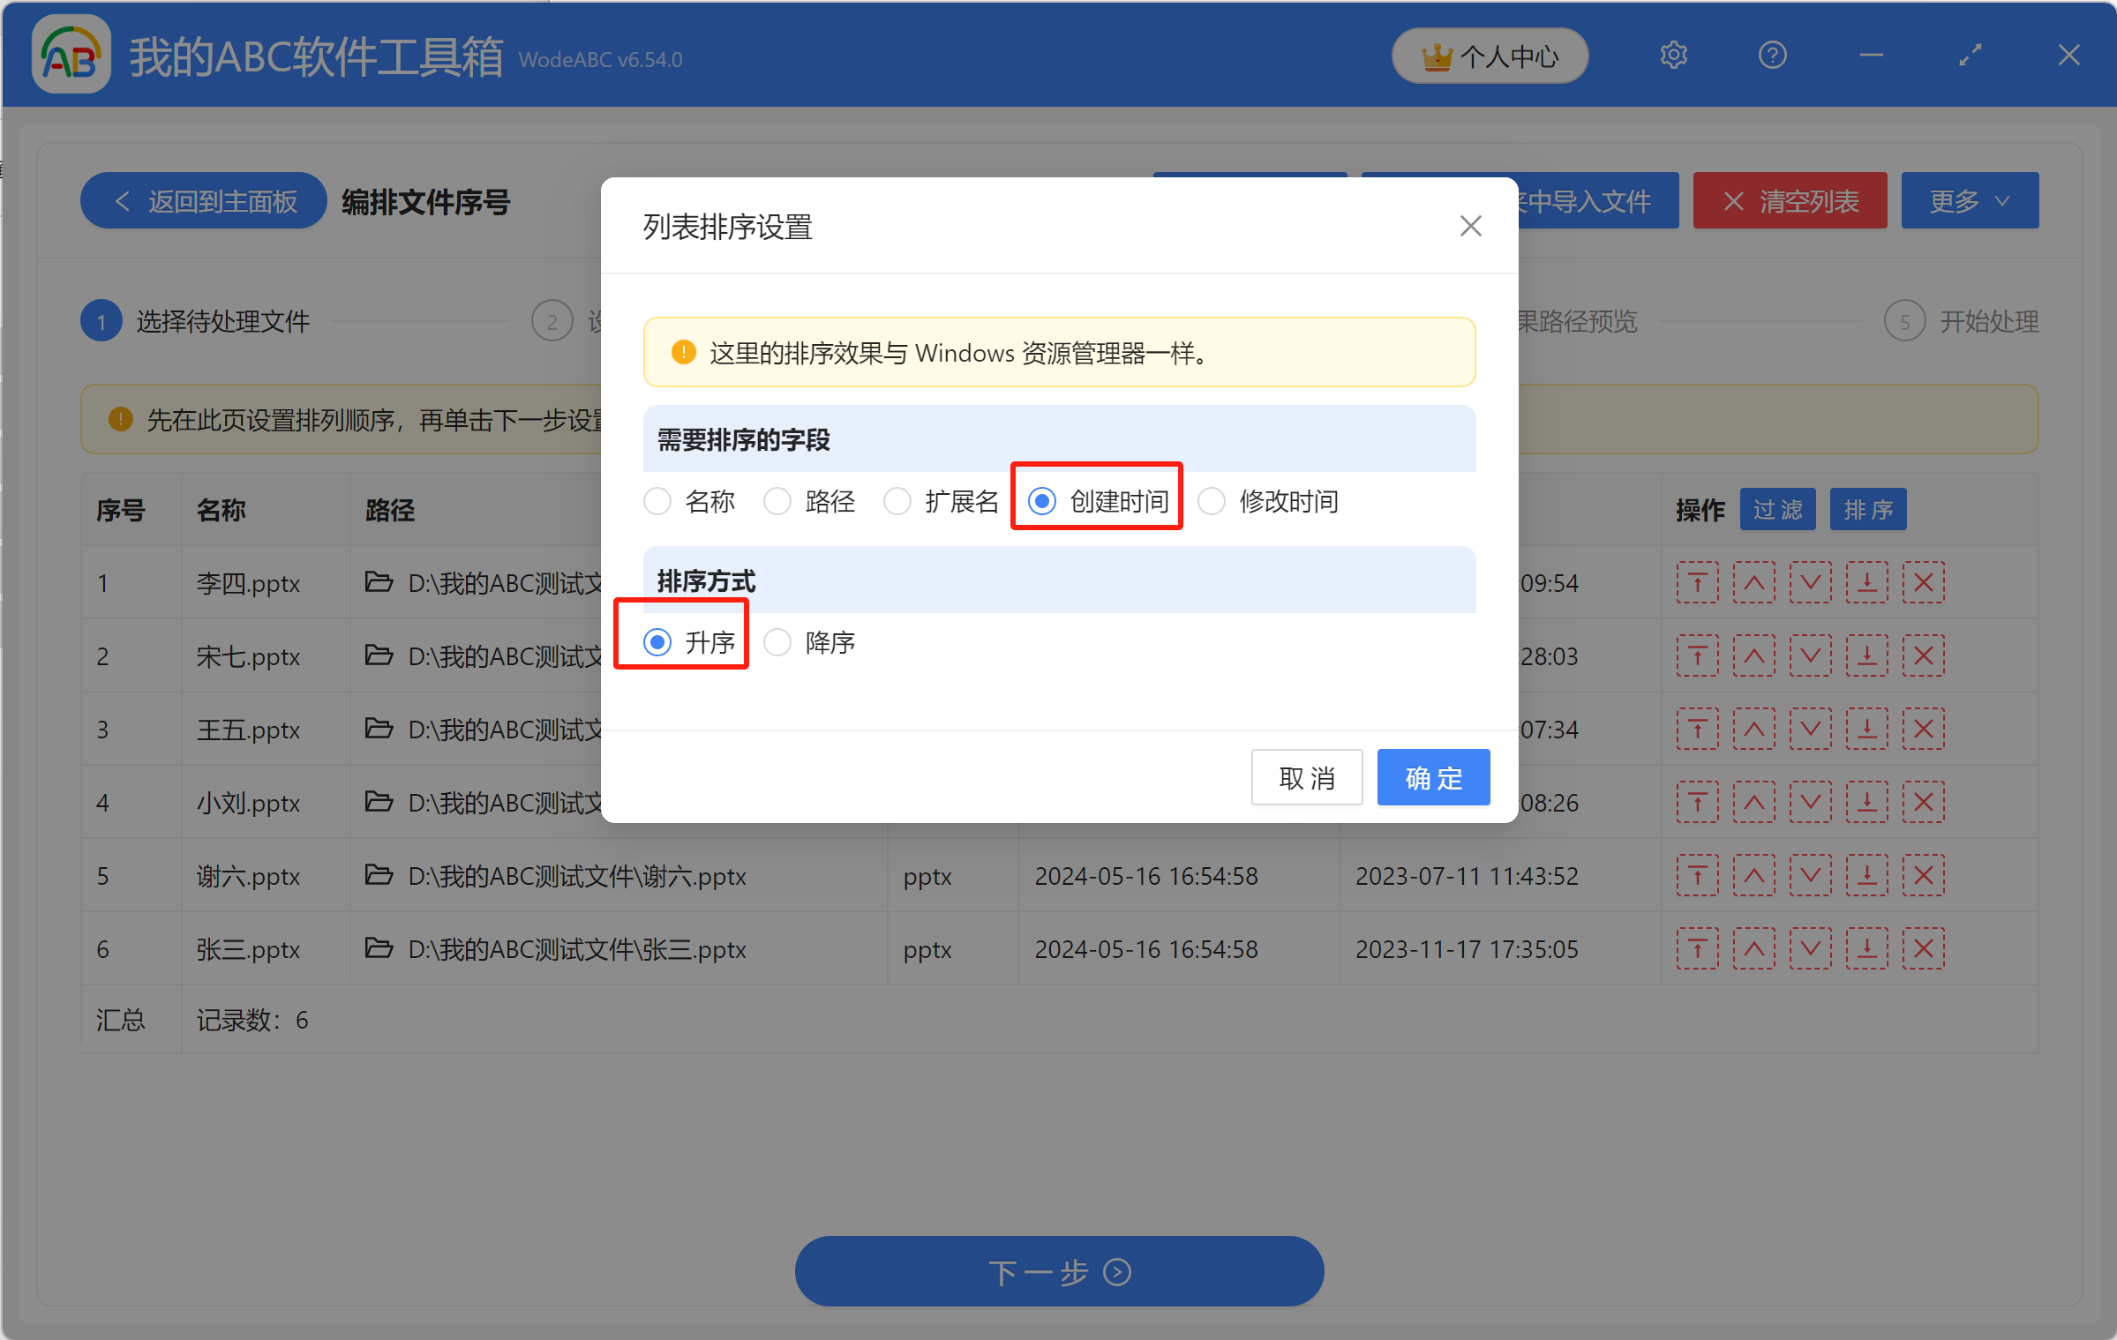2117x1340 pixels.
Task: Choose 降序 sort order
Action: [777, 643]
